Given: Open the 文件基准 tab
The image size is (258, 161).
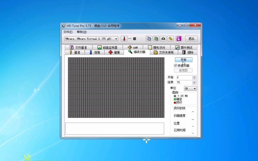Looking at the screenshot, I should coord(78,47).
